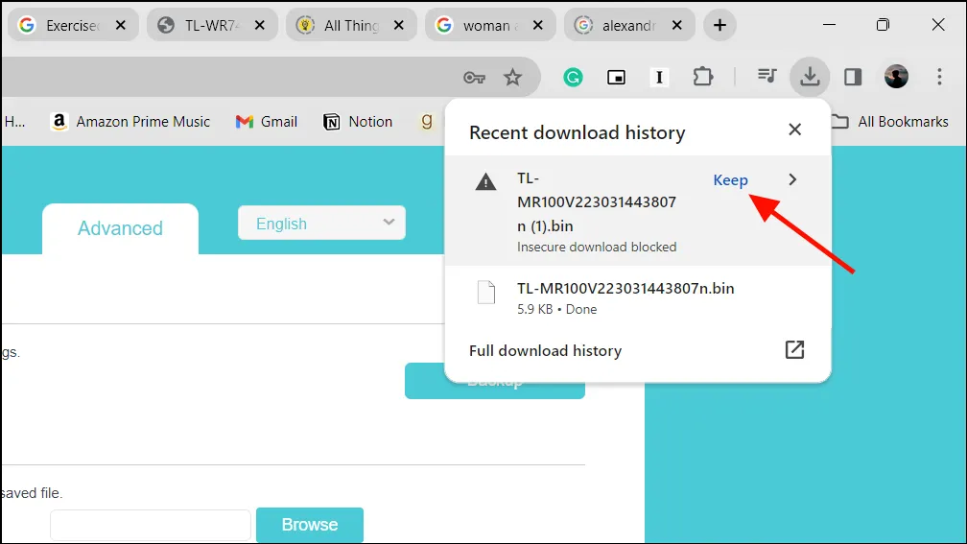The width and height of the screenshot is (967, 544).
Task: Click the file icon of the completed download
Action: [486, 293]
